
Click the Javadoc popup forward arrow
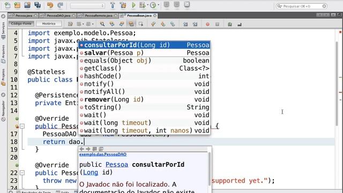click(88, 149)
